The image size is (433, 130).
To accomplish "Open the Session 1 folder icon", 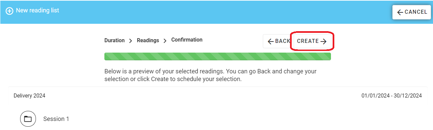I will (28, 119).
